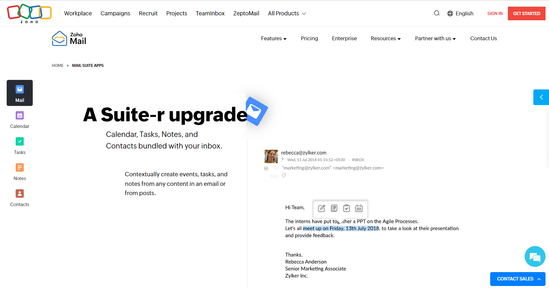Expand the Contact Sales panel

pyautogui.click(x=518, y=279)
